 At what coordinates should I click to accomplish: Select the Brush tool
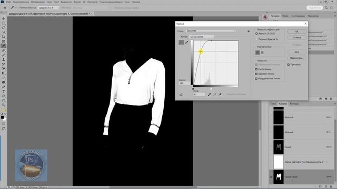pyautogui.click(x=4, y=55)
